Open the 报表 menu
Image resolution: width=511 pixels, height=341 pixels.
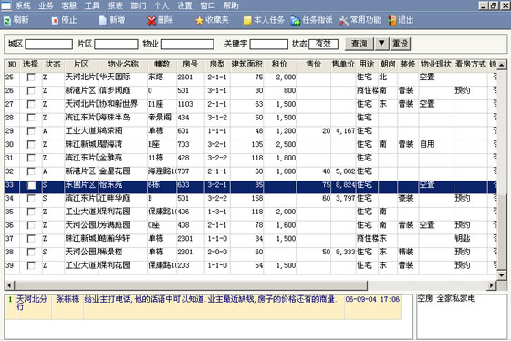tap(115, 5)
